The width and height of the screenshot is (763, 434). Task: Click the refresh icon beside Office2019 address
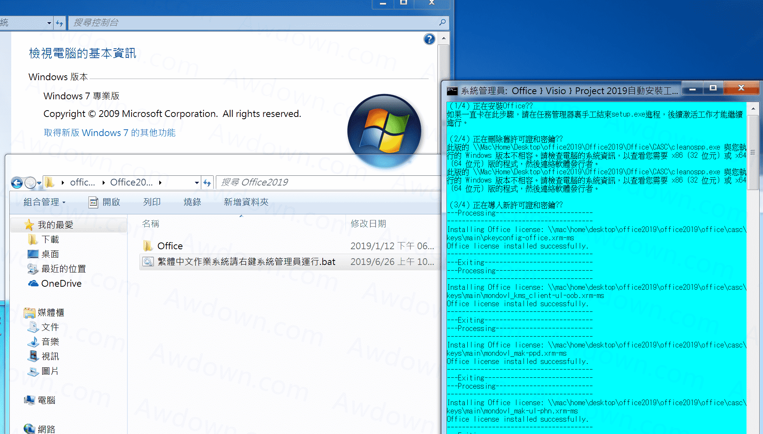(x=207, y=183)
